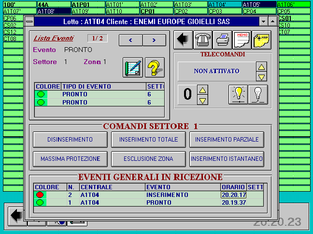Turn on the lit light bulb switch
Screen dimensions: 313x234
coord(238,94)
